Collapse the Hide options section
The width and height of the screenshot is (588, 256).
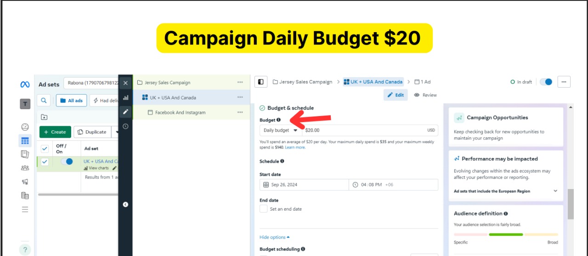click(x=274, y=237)
